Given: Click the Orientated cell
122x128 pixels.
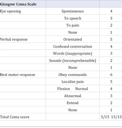Looking at the screenshot, I should click(73, 40).
